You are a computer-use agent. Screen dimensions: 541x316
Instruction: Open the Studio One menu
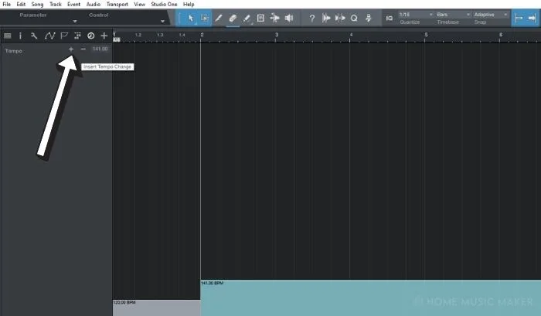[x=164, y=4]
